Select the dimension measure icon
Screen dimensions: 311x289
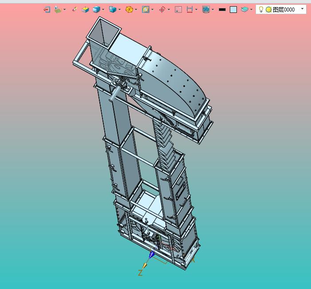click(x=189, y=9)
